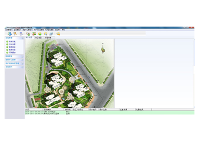Select the globe icon on the toolbar

[x=10, y=33]
